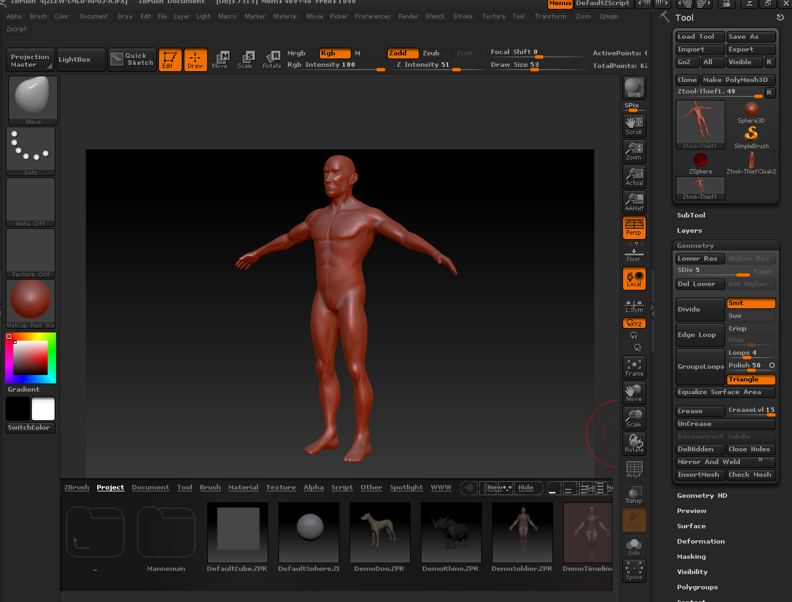The image size is (792, 602).
Task: Toggle Local transformations mode
Action: pyautogui.click(x=634, y=278)
